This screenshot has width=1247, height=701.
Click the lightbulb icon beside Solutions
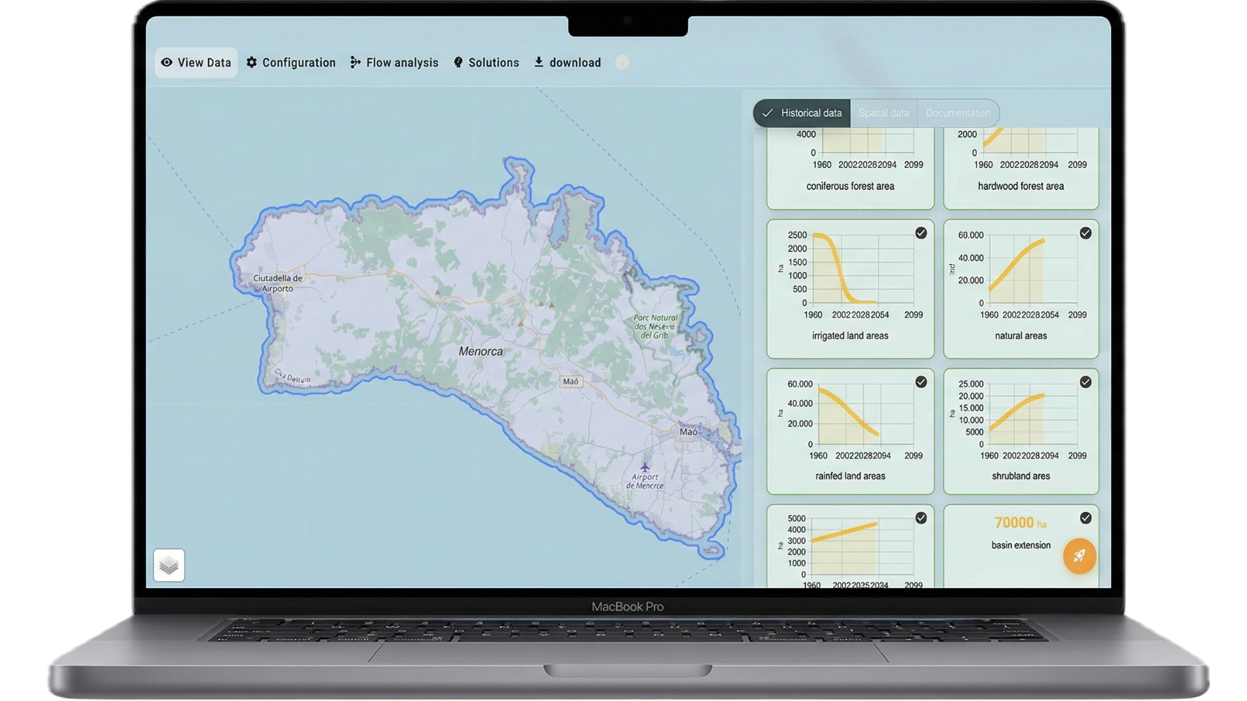coord(459,62)
